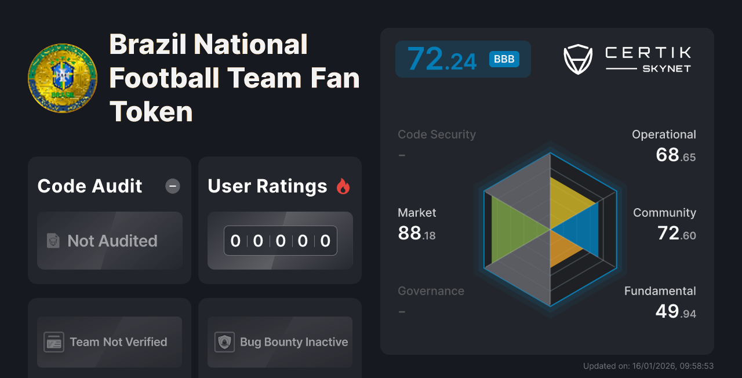Click the Bug Bounty Inactive shield icon
The height and width of the screenshot is (378, 742).
point(225,342)
